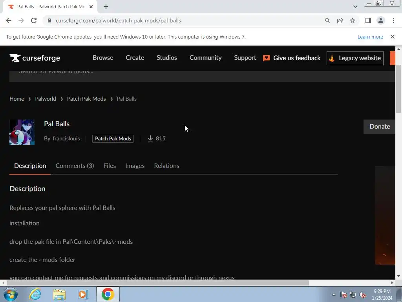Open the Learn more link

(370, 37)
